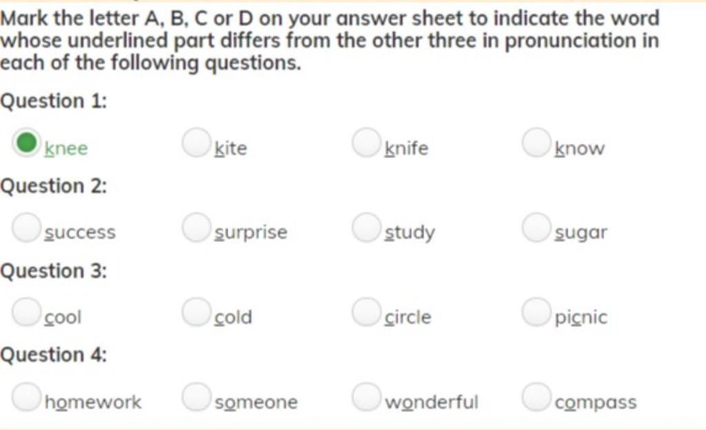706x430 pixels.
Task: Choose the 'cold' answer option
Action: [x=196, y=311]
